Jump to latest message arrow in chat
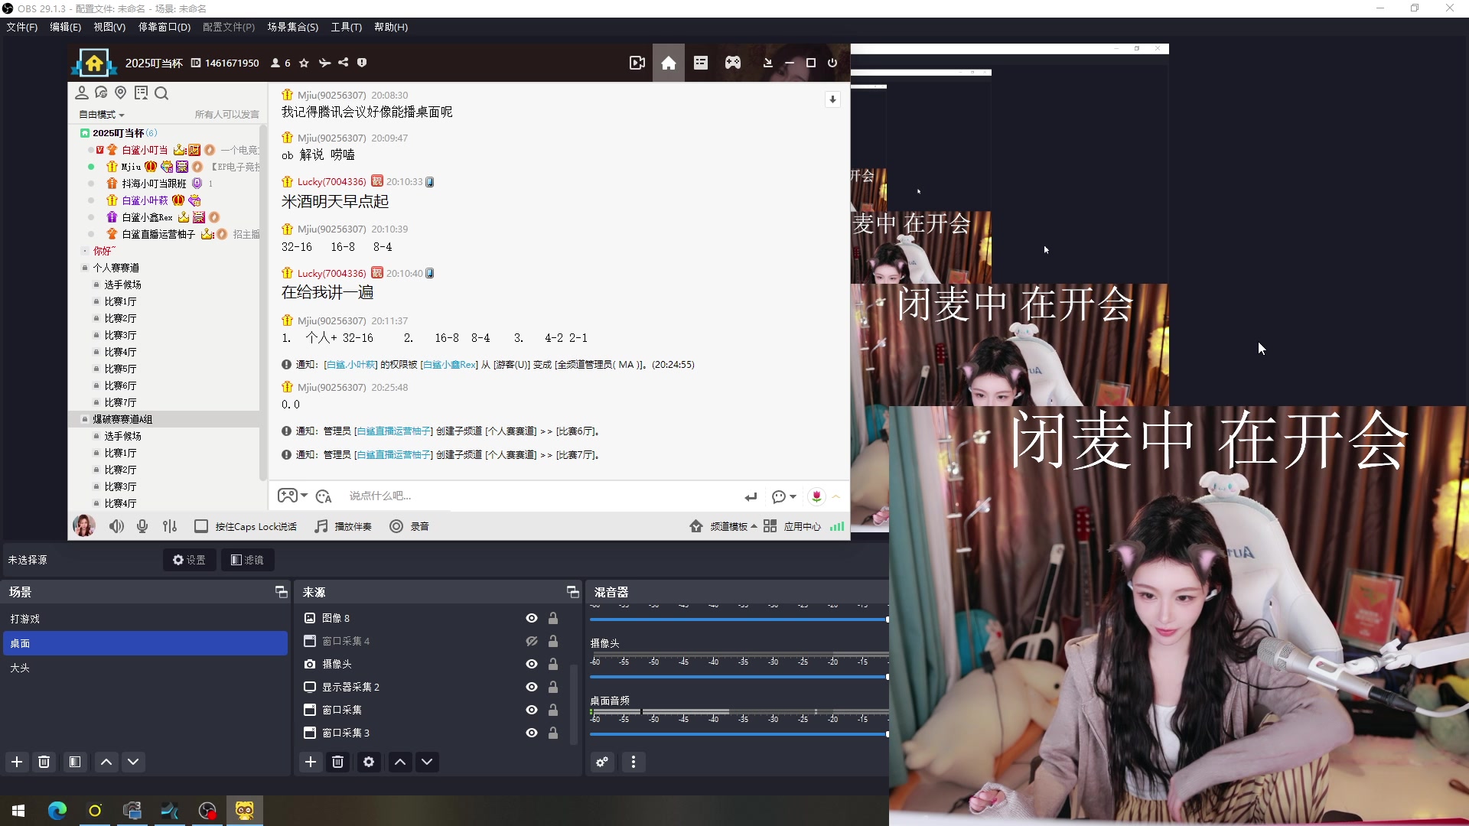1469x826 pixels. 832,99
